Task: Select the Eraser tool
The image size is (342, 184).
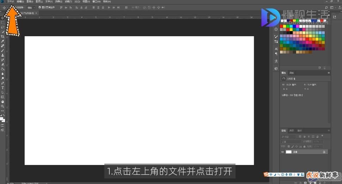Action: tap(2, 64)
